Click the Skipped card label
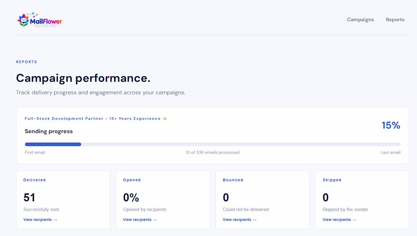This screenshot has height=236, width=417. click(332, 180)
